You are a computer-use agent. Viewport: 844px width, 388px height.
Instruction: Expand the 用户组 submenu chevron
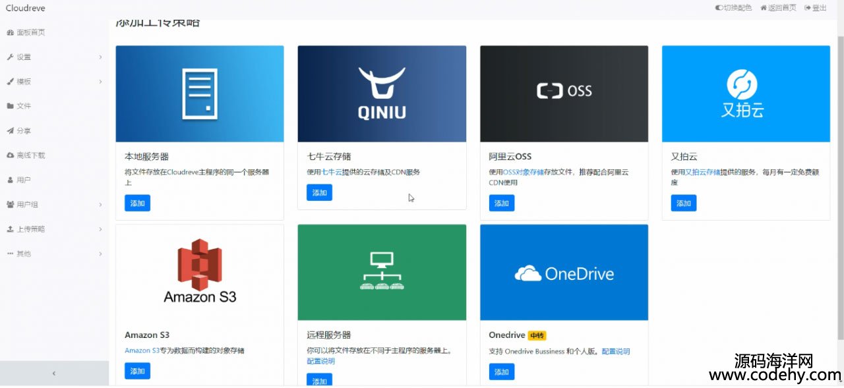coord(100,205)
